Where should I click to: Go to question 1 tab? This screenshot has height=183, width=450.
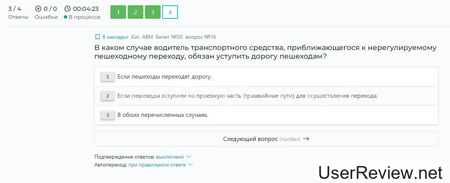[118, 12]
